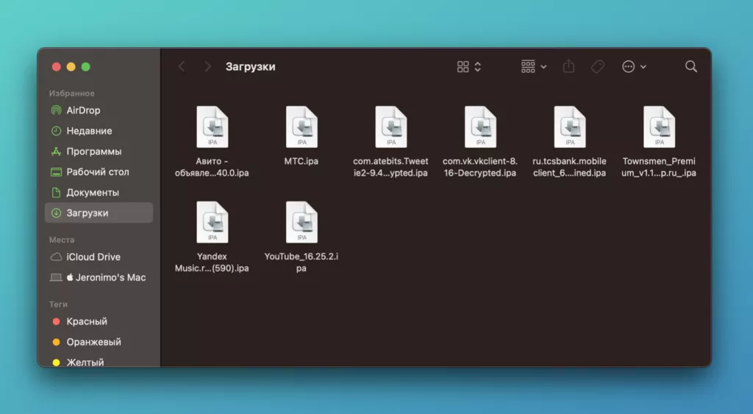
Task: Open iCloud Drive location
Action: click(93, 257)
